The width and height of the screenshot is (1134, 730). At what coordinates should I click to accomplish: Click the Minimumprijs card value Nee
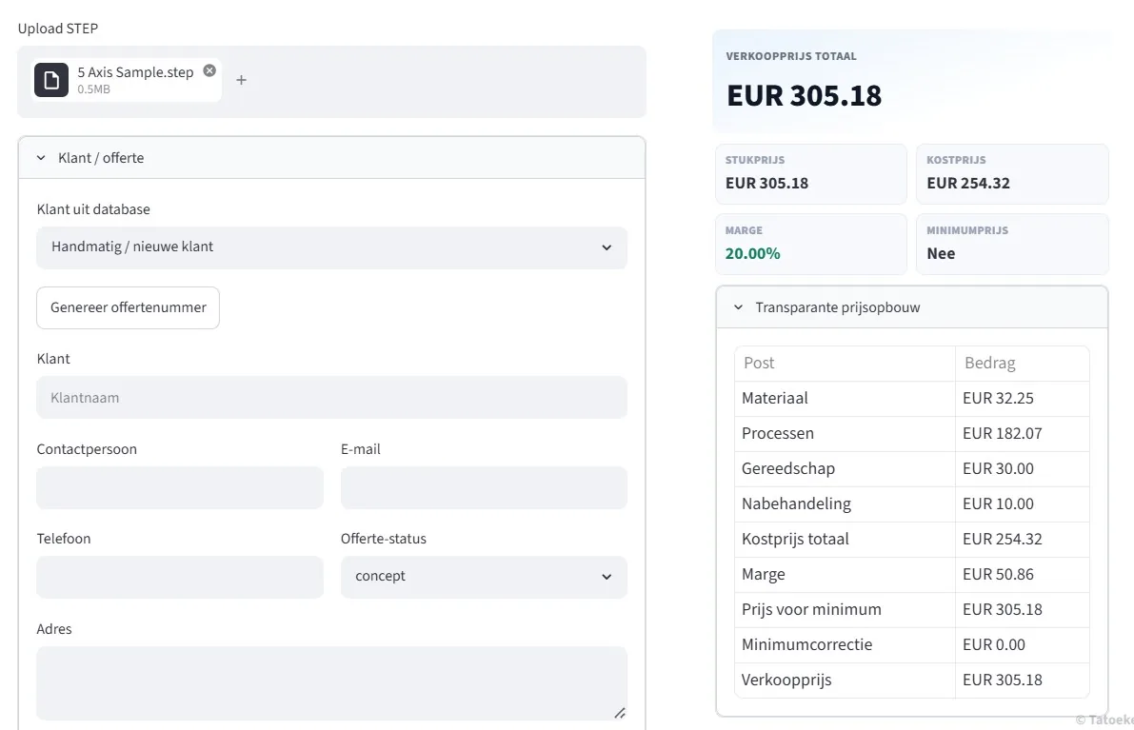tap(941, 254)
